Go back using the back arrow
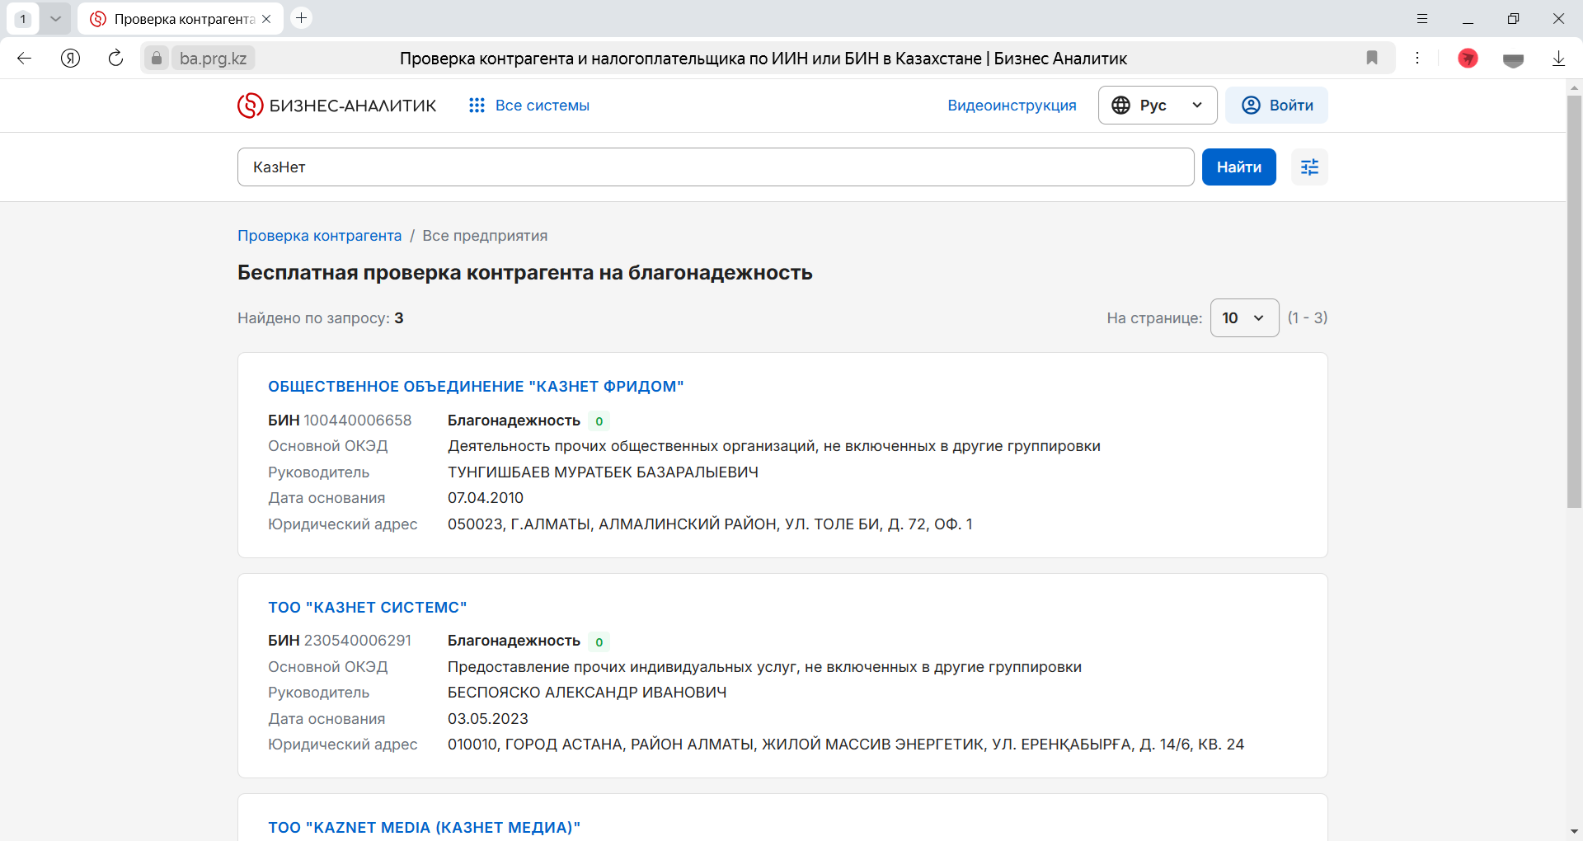1583x841 pixels. click(25, 58)
